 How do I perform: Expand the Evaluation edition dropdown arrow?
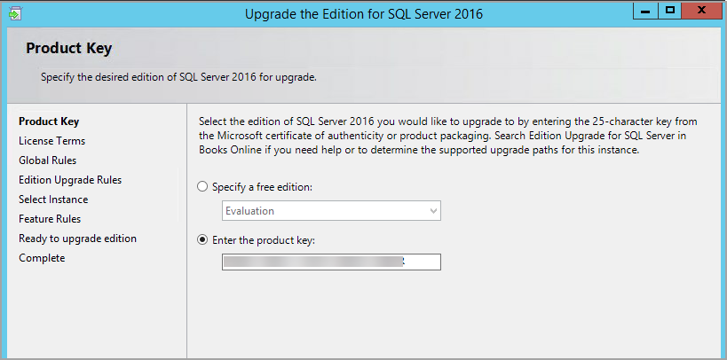click(x=433, y=211)
